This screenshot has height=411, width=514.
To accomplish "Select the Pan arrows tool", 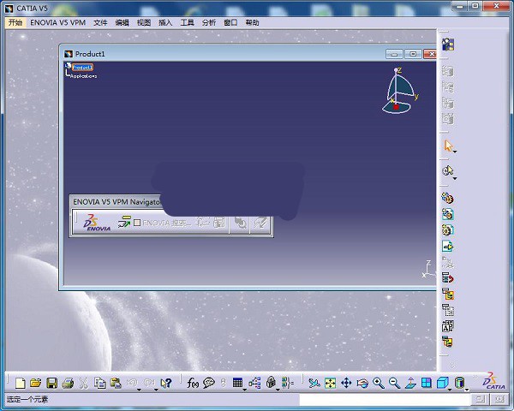I will tap(346, 383).
